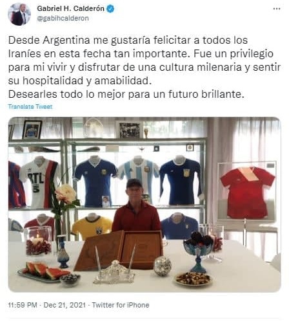Open the attached tweet photo
Image resolution: width=289 pixels, height=321 pixels.
[x=144, y=205]
